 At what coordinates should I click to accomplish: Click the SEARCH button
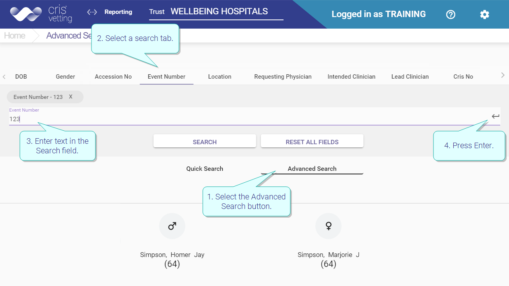(x=205, y=142)
